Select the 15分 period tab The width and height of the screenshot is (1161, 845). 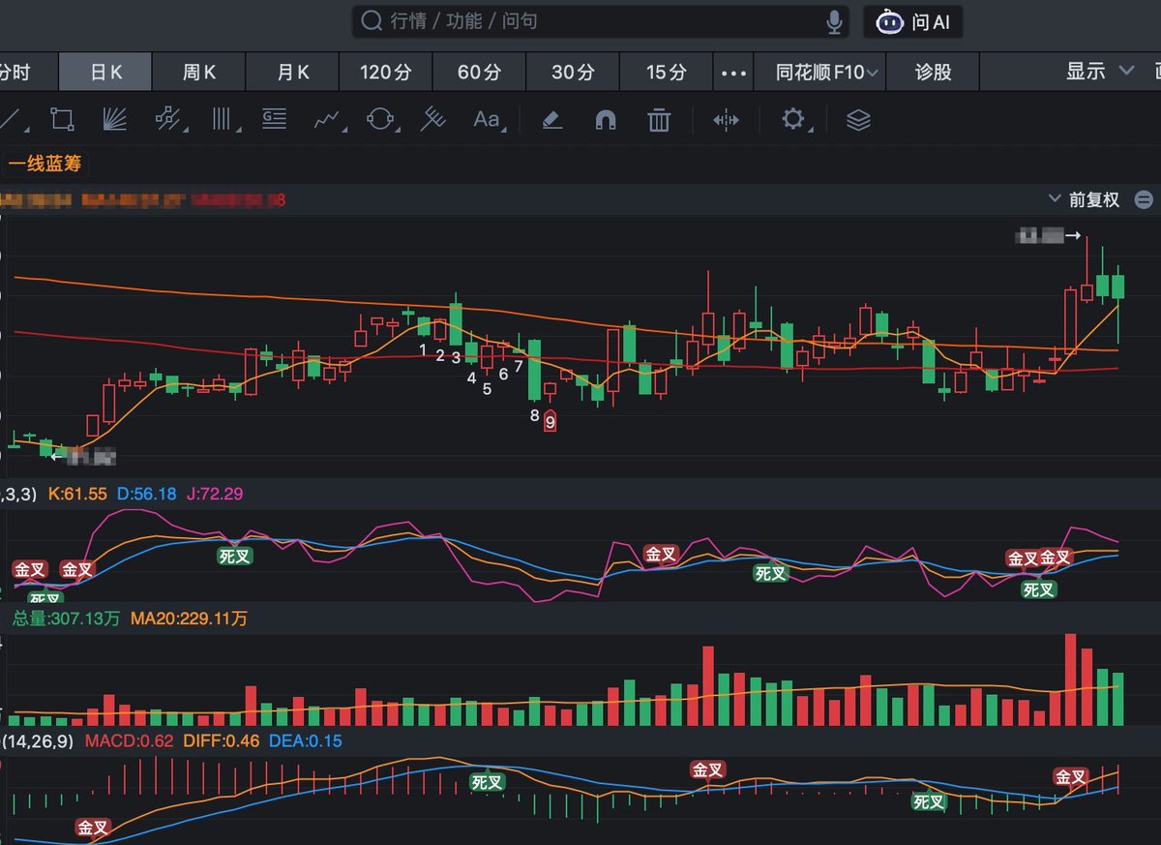click(667, 72)
